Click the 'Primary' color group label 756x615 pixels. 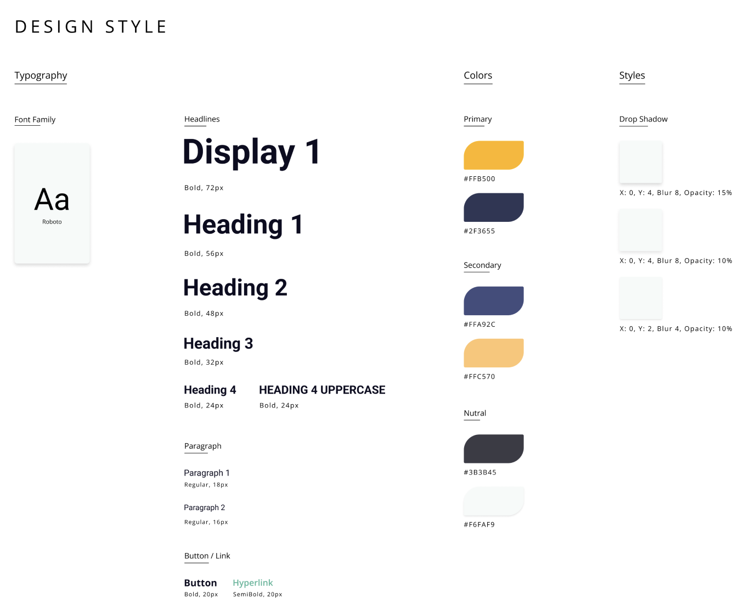click(478, 119)
